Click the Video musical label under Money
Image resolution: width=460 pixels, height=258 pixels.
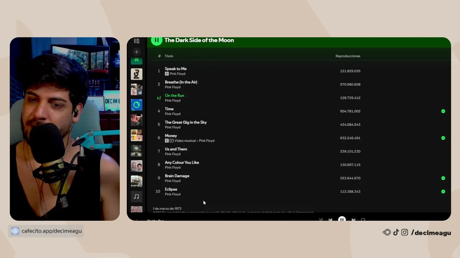[x=185, y=141]
